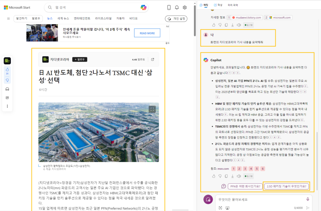Viewport: 321px width, 211px height.
Task: Open Copilot icon in search bar
Action: click(144, 8)
